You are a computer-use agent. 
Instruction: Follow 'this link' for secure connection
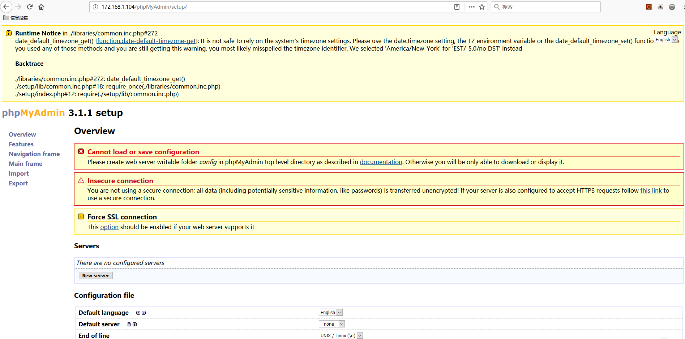pyautogui.click(x=651, y=190)
